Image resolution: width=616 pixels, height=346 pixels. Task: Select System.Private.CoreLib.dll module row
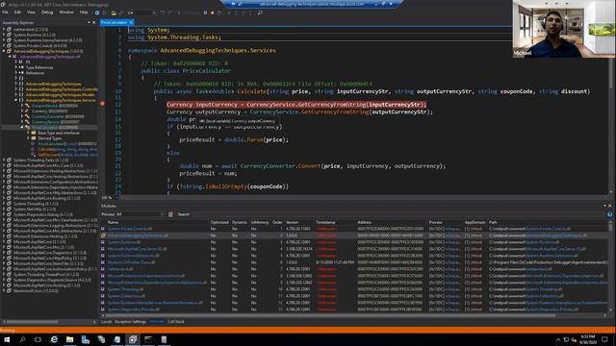(x=354, y=229)
